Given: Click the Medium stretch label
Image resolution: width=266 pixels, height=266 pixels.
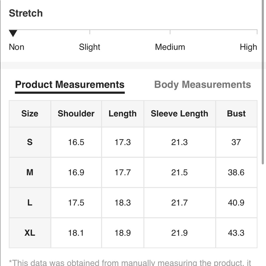Looking at the screenshot, I should coord(170,47).
